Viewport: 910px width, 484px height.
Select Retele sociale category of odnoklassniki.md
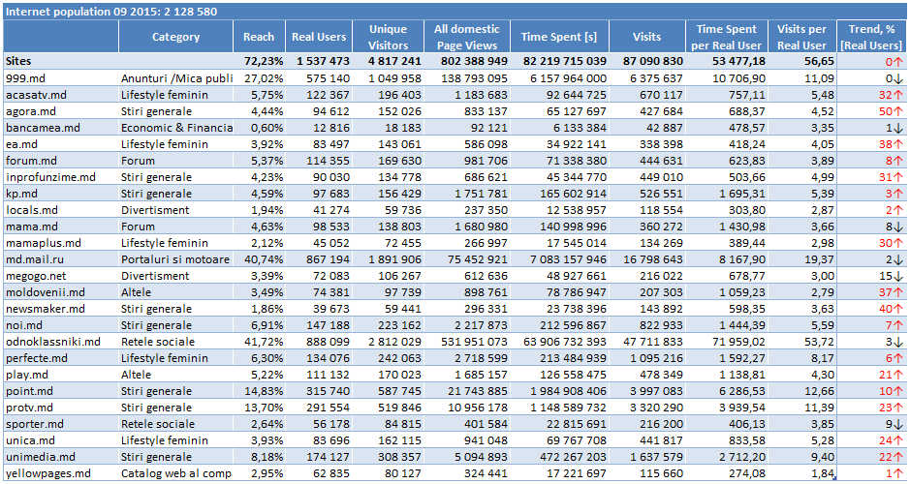click(x=175, y=342)
